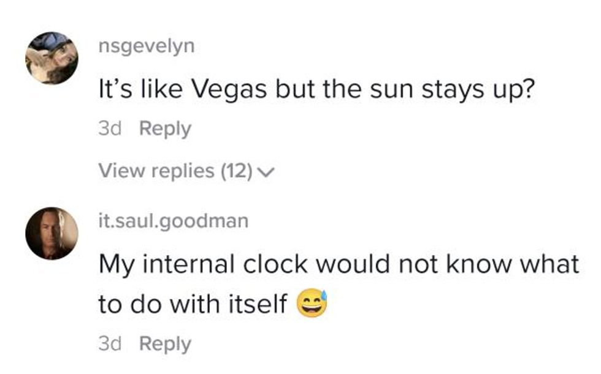This screenshot has width=601, height=374.
Task: Expand replies using the down chevron
Action: 265,173
